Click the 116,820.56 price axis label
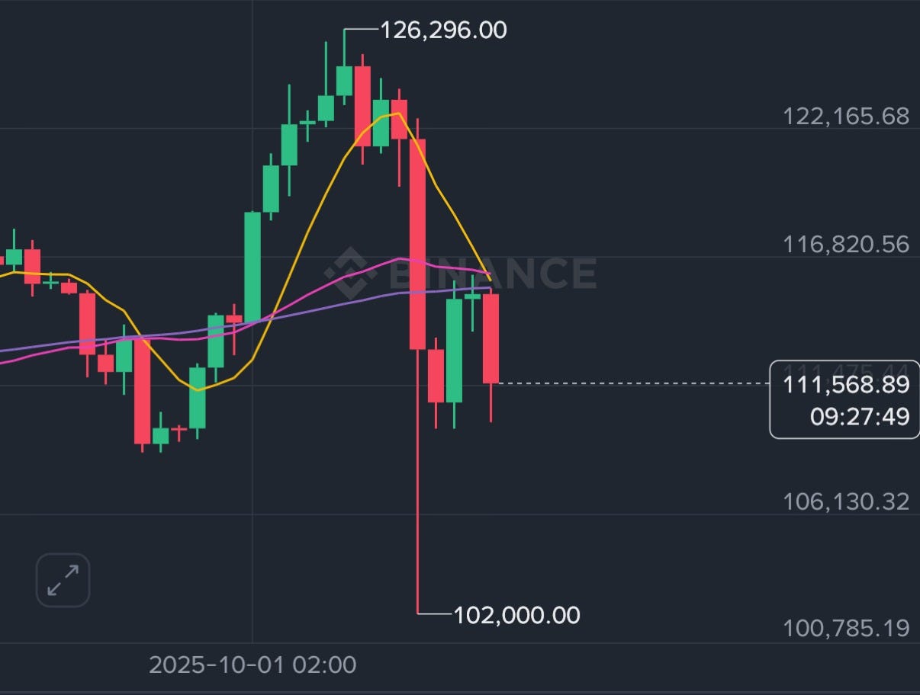Image resolution: width=920 pixels, height=695 pixels. pyautogui.click(x=847, y=244)
